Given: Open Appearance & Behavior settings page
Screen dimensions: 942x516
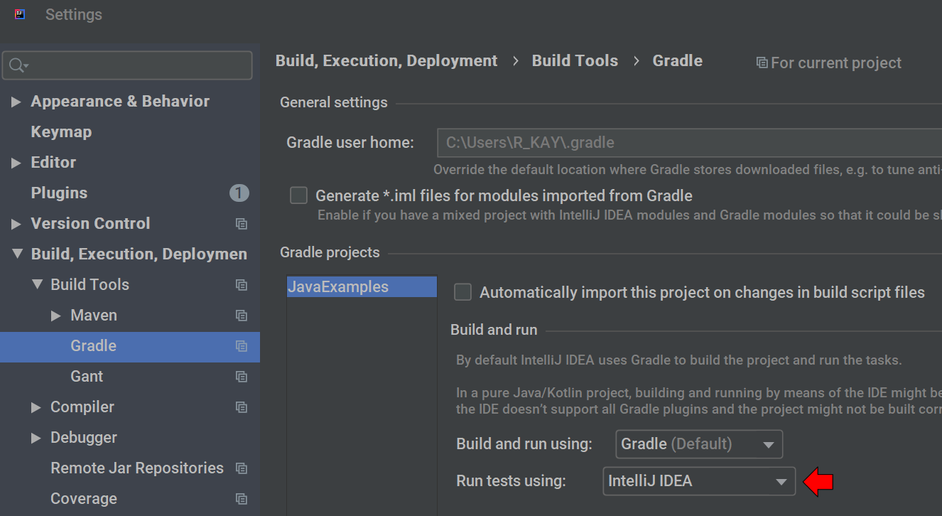Looking at the screenshot, I should point(120,102).
